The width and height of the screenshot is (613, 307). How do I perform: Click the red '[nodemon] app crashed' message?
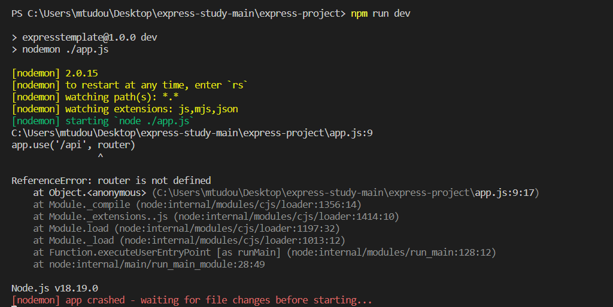click(192, 300)
